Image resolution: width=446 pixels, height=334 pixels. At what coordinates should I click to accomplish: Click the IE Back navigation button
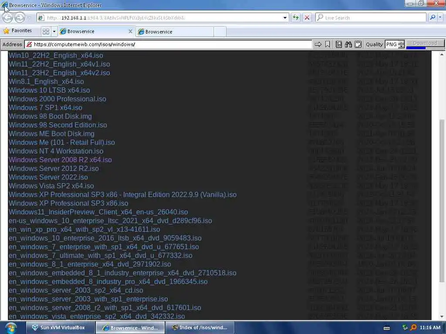click(x=8, y=18)
